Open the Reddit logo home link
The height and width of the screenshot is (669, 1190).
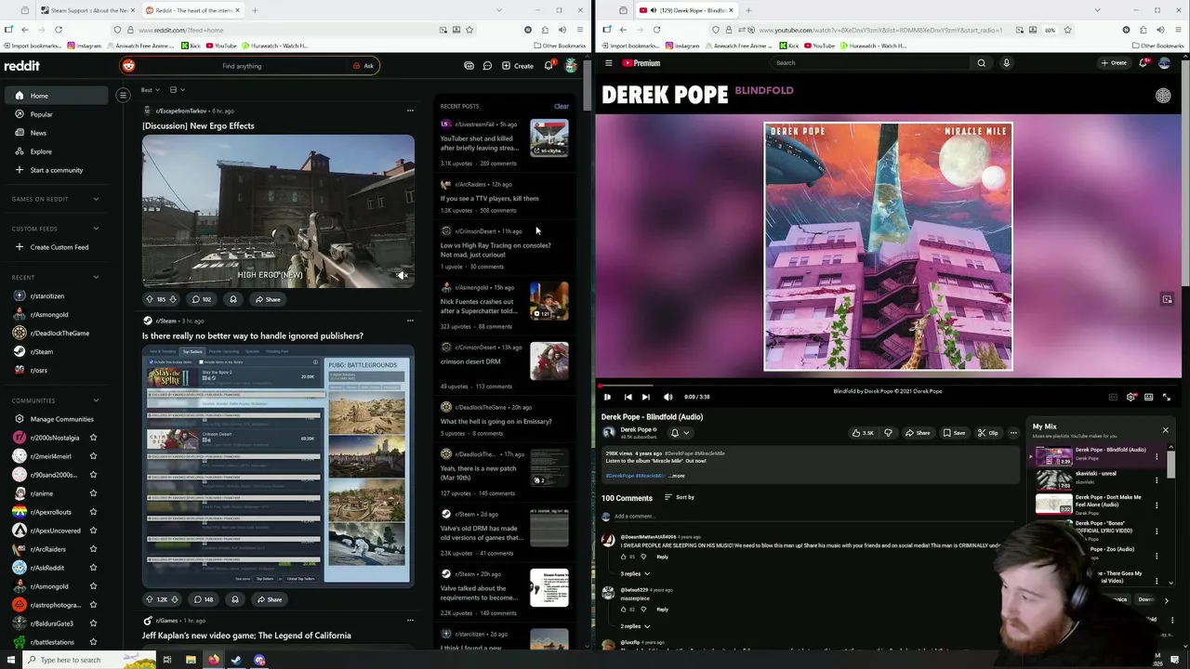(x=21, y=66)
